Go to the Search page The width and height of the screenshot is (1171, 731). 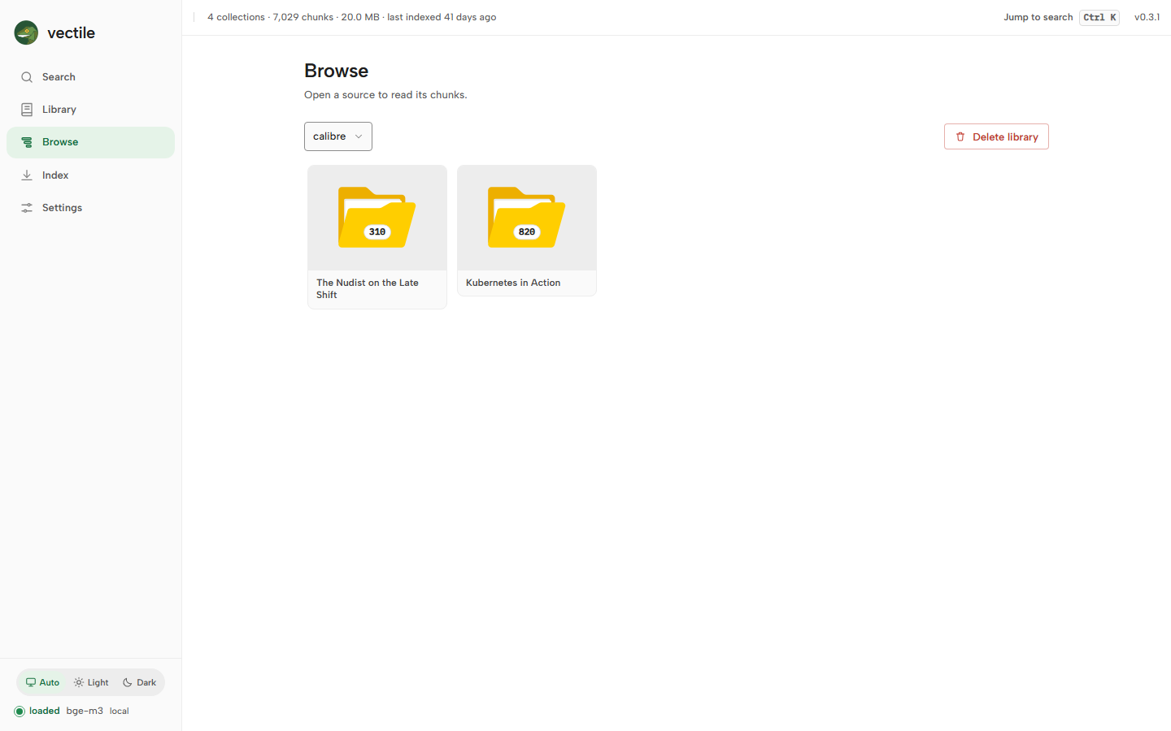[x=90, y=77]
